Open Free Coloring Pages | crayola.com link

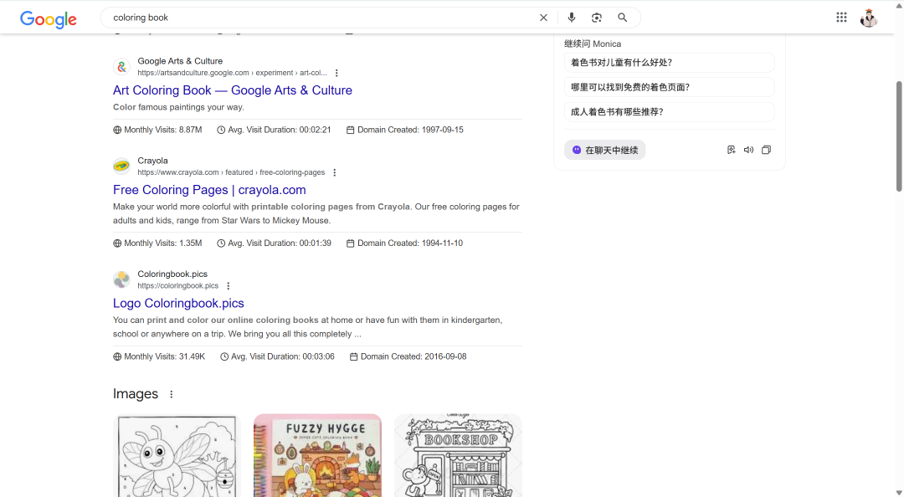point(209,190)
